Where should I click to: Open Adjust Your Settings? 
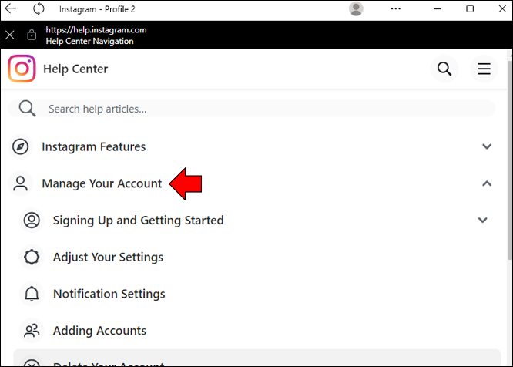[108, 258]
